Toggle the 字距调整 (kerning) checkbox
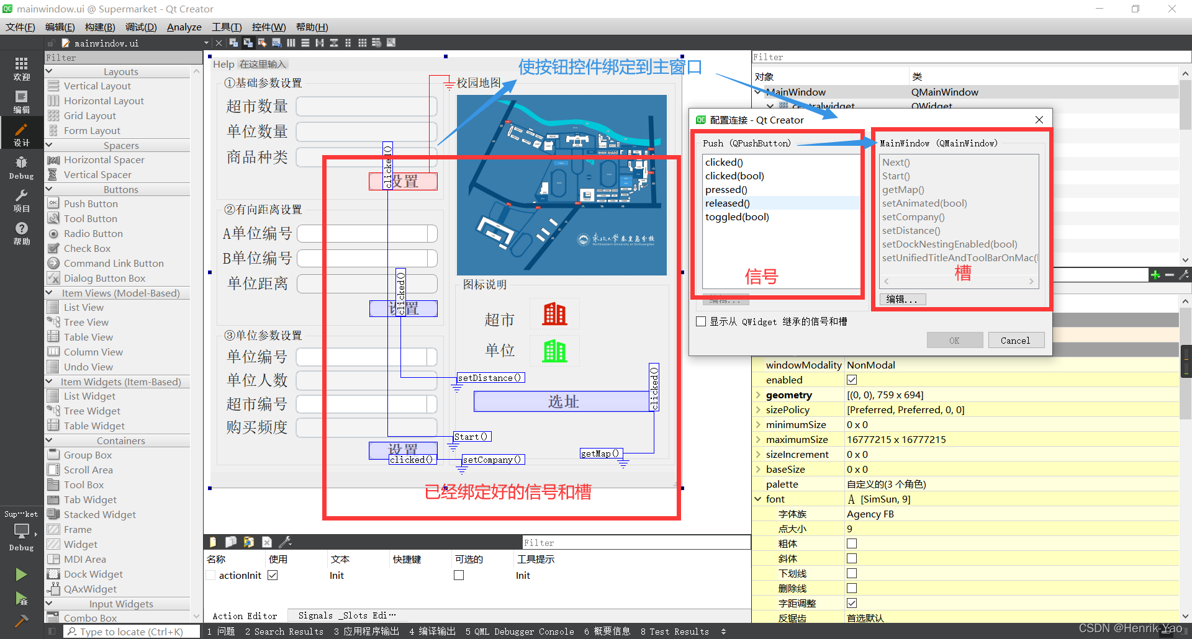Image resolution: width=1192 pixels, height=639 pixels. (852, 603)
